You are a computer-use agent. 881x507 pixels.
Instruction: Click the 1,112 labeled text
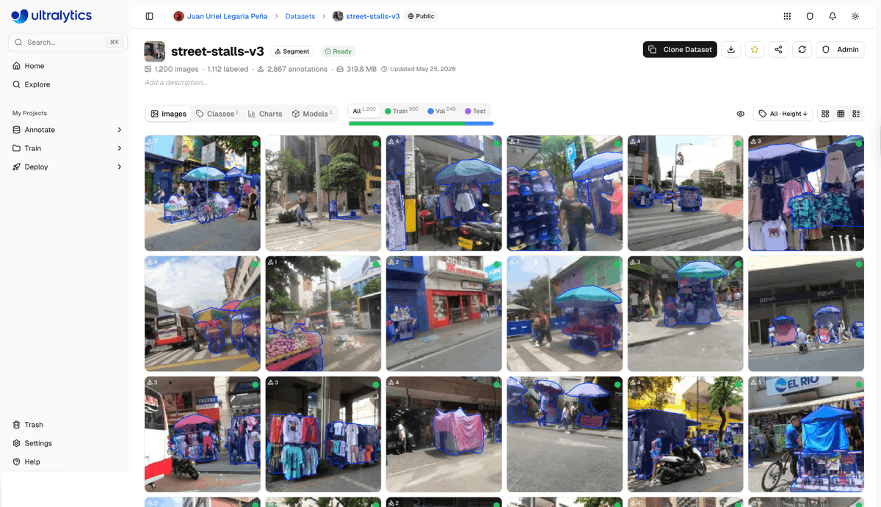(228, 69)
